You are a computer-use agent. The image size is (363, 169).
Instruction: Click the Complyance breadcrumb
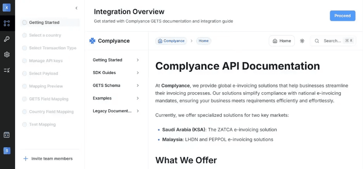coord(171,41)
